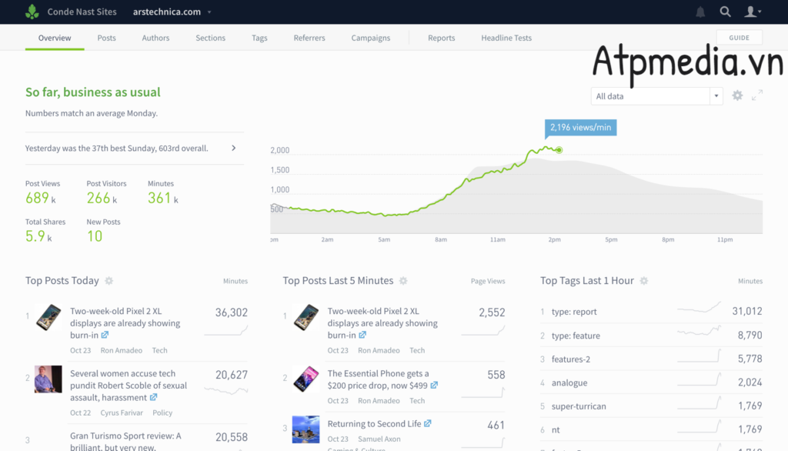The width and height of the screenshot is (788, 451).
Task: Open external link icon for Returning to Second Life
Action: coord(427,423)
